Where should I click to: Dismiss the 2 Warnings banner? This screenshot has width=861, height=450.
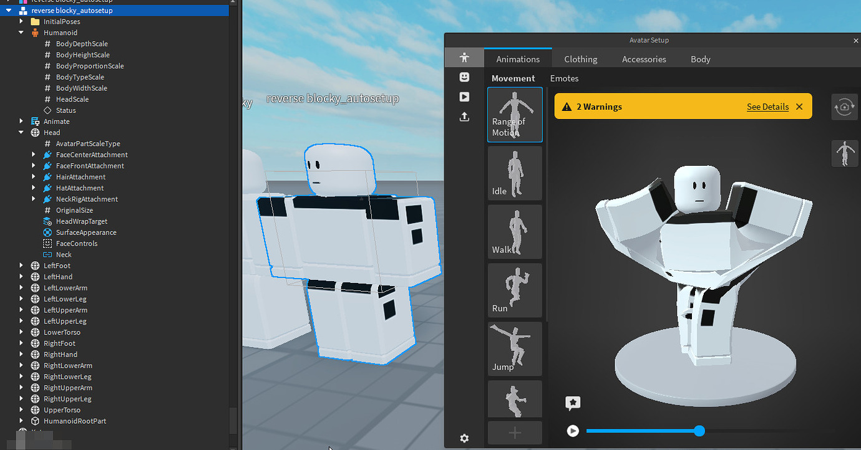pyautogui.click(x=799, y=107)
